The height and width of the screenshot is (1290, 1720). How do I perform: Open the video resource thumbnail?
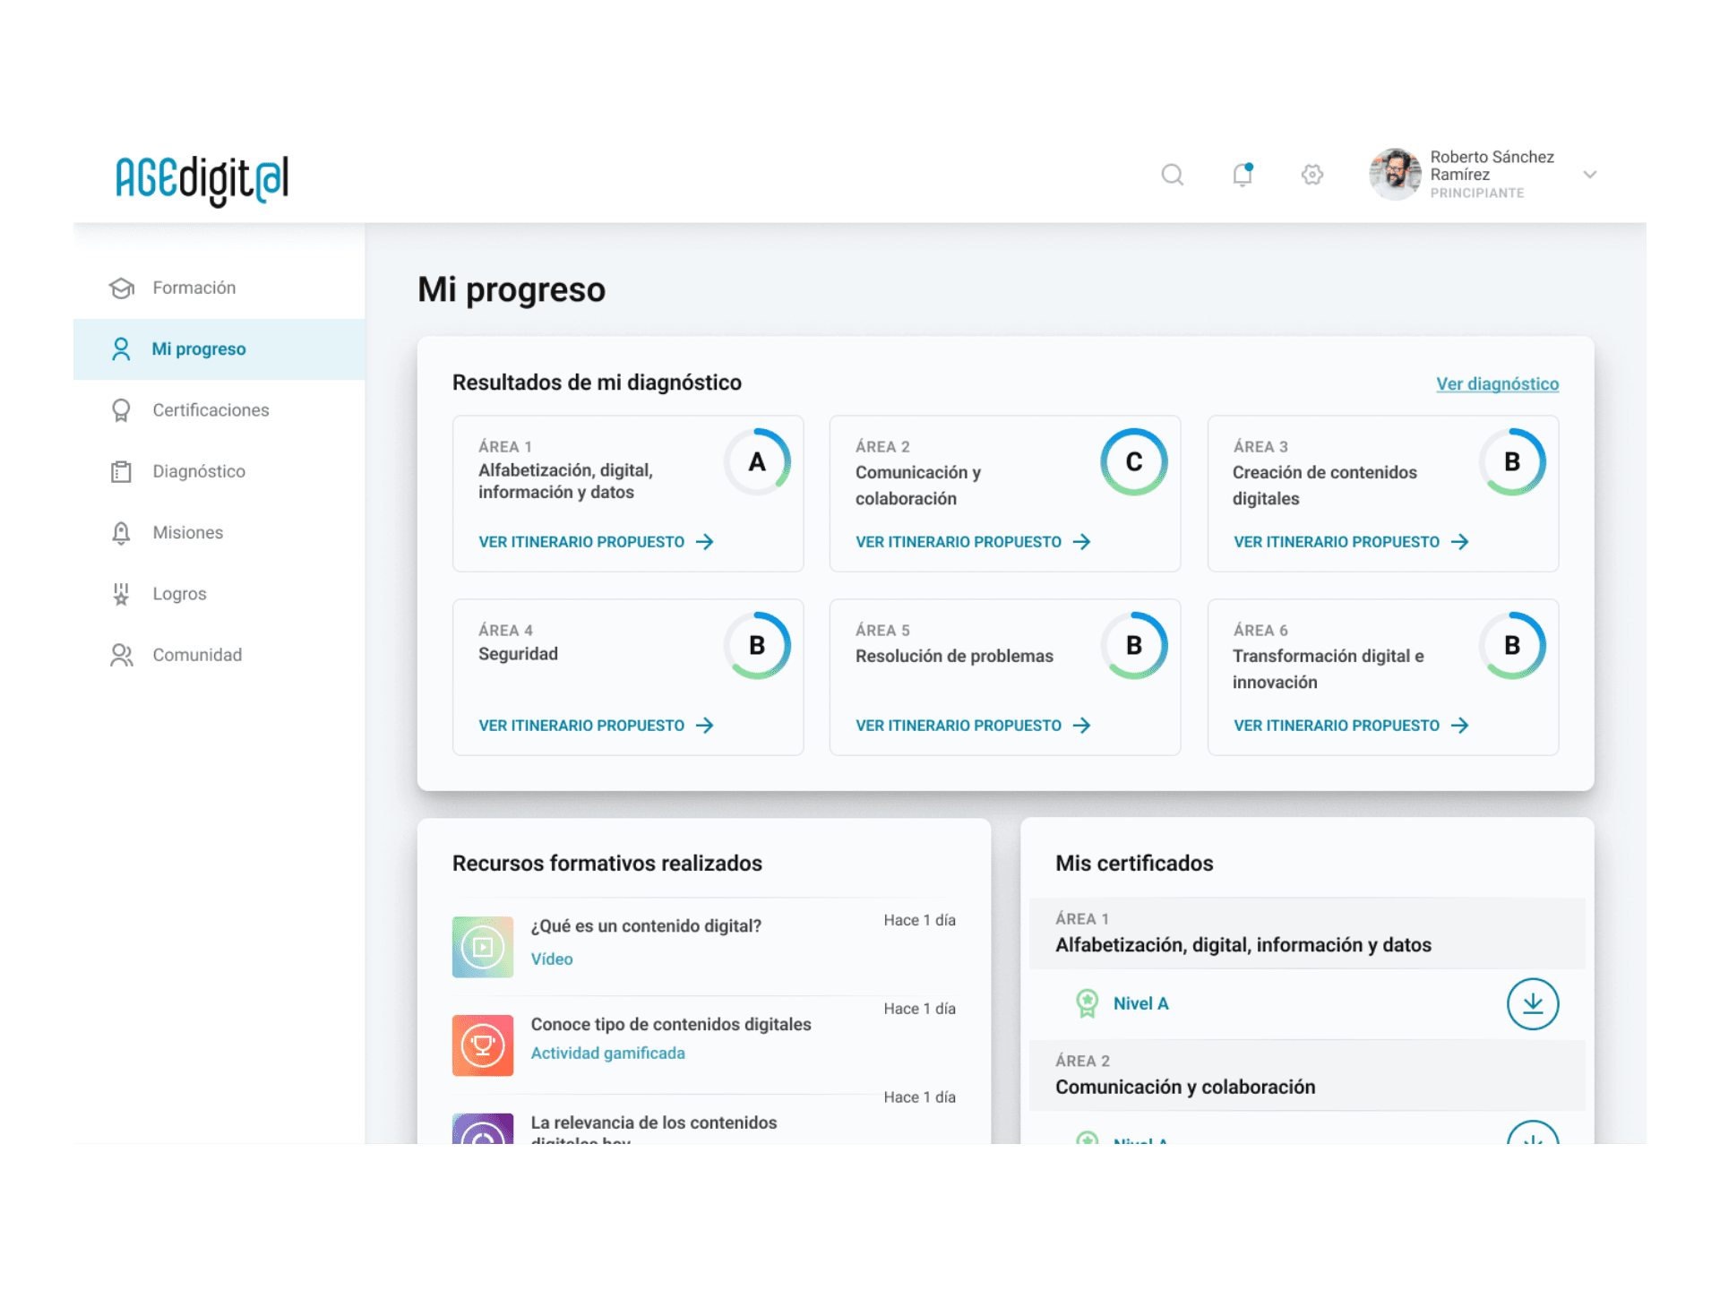pos(483,947)
